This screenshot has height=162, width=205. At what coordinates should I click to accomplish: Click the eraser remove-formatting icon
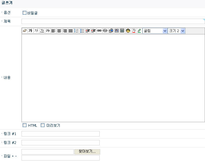tap(25, 31)
